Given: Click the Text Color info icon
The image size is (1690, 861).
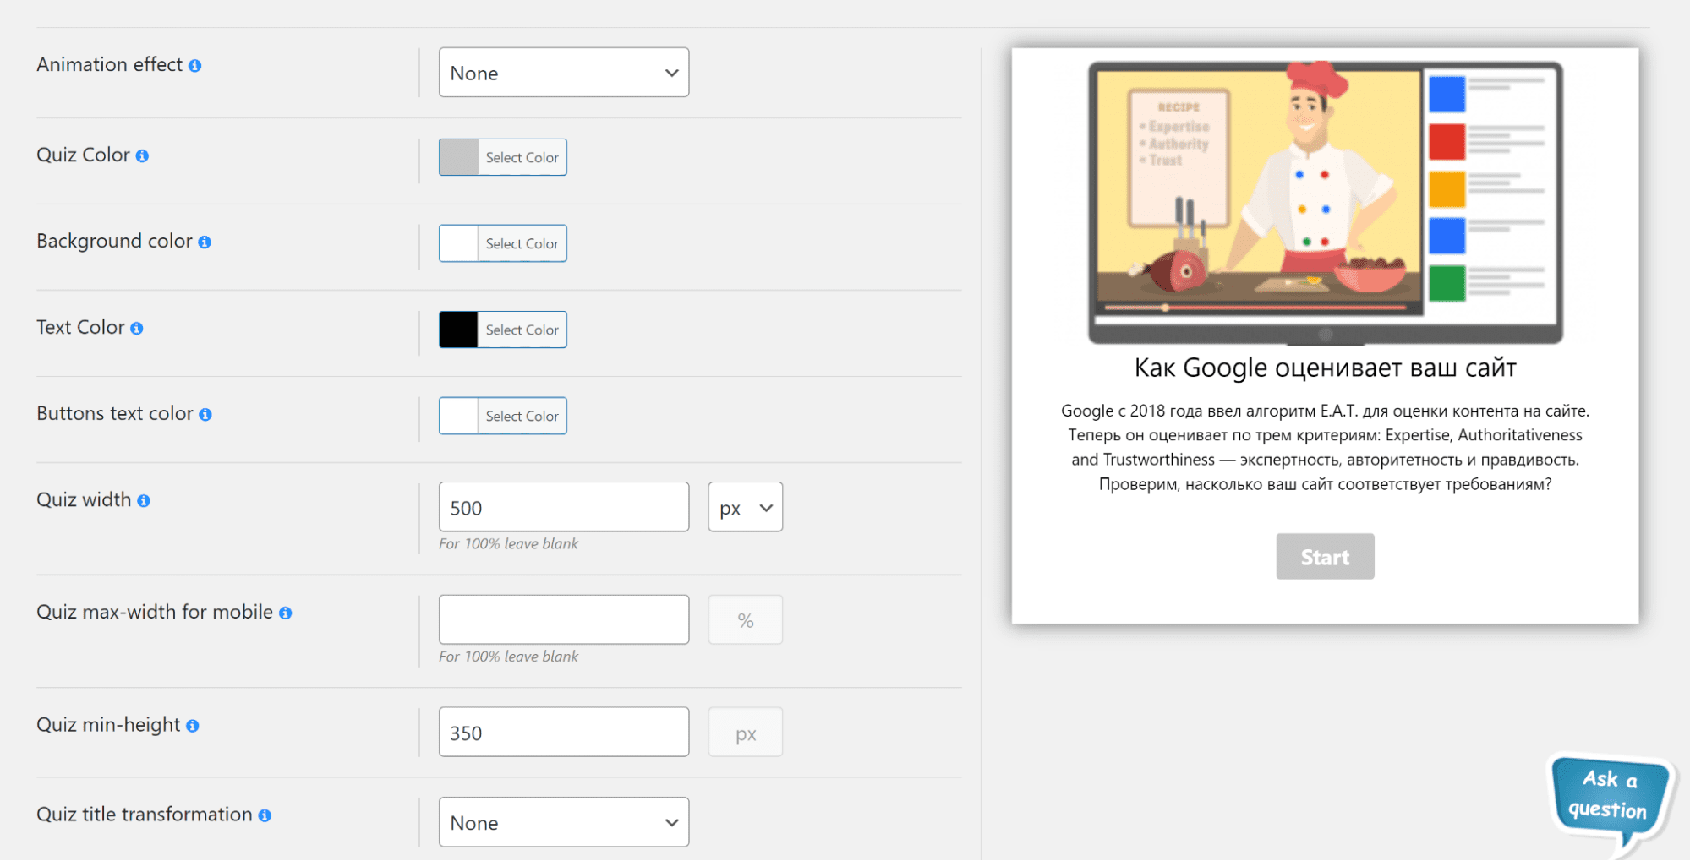Looking at the screenshot, I should [137, 329].
